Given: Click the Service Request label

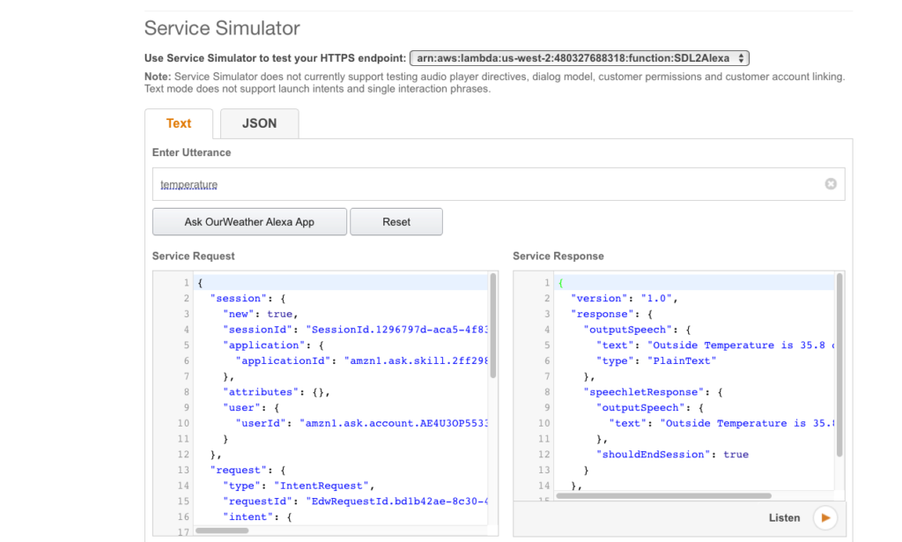Looking at the screenshot, I should coord(193,256).
